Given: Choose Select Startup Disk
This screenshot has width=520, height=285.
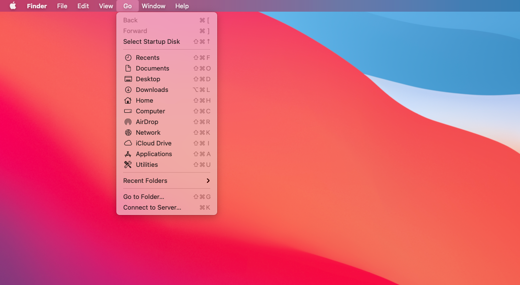Looking at the screenshot, I should pos(167,41).
